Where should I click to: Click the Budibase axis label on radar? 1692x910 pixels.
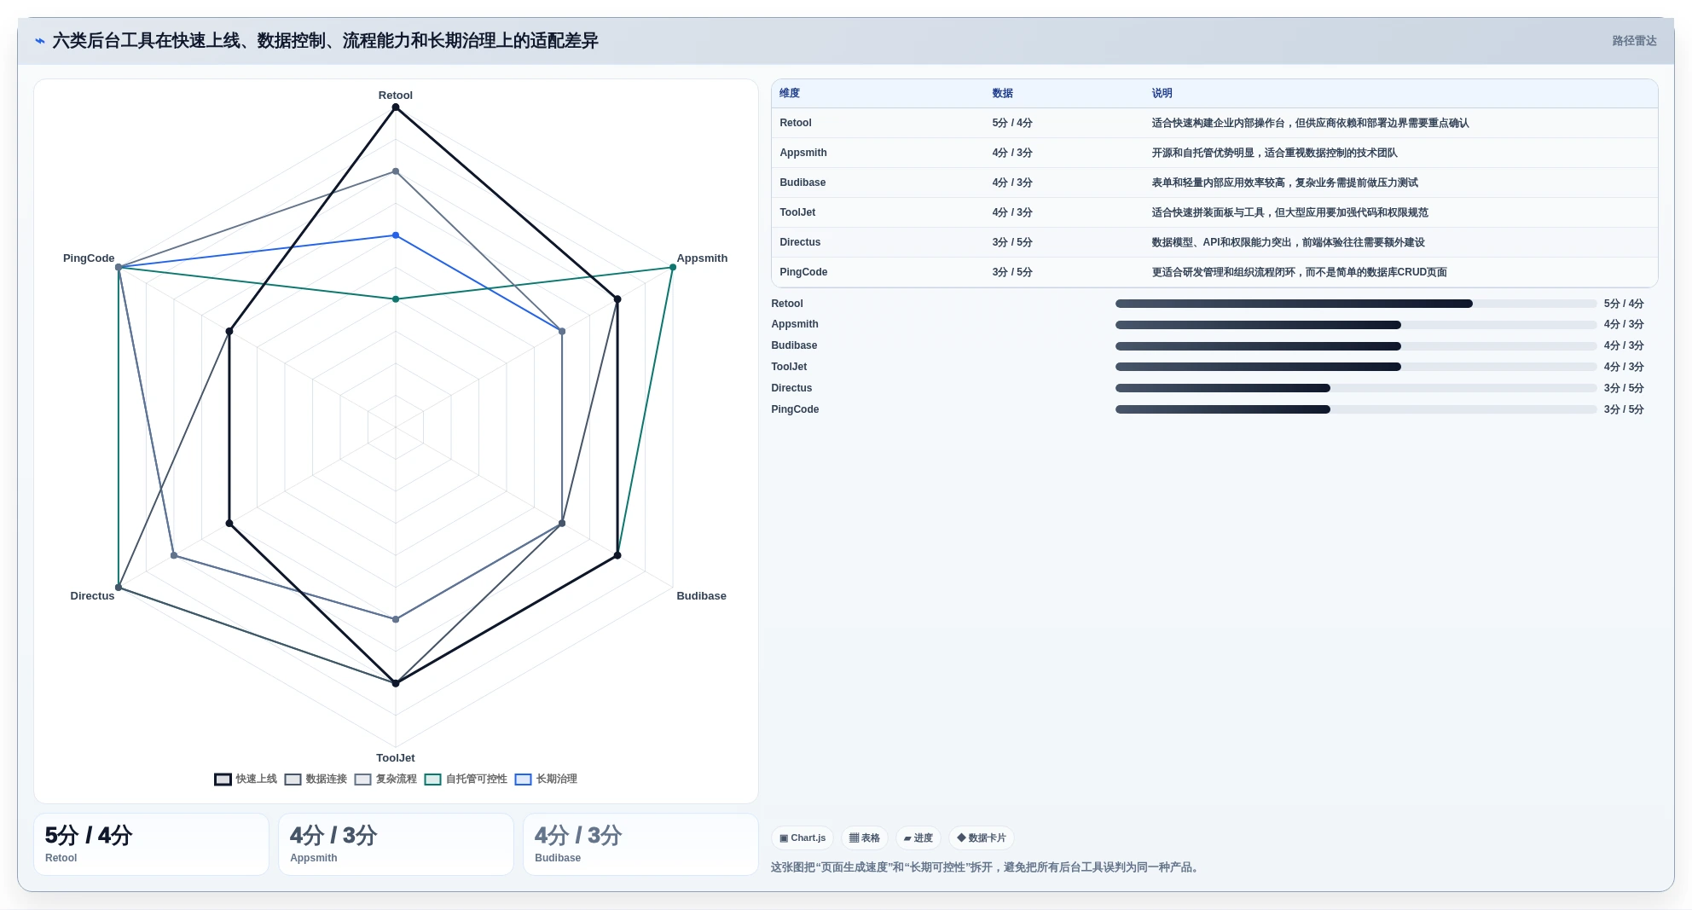[x=701, y=596]
